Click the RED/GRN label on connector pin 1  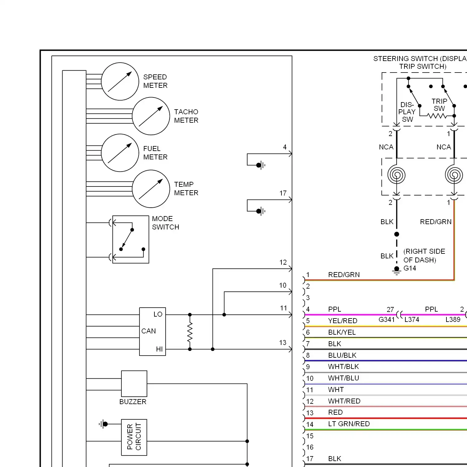tap(344, 275)
